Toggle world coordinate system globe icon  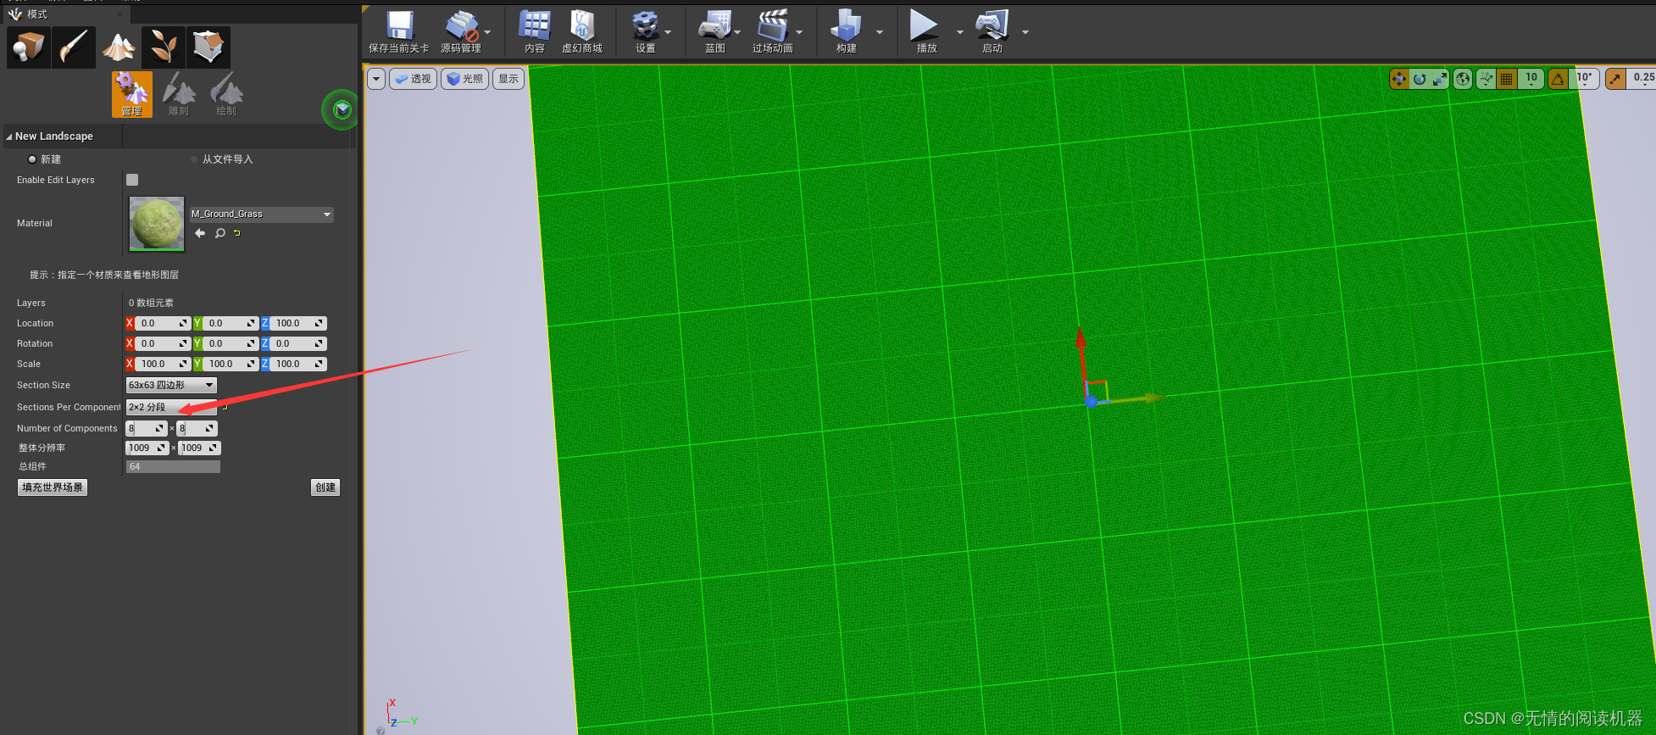click(x=1463, y=79)
